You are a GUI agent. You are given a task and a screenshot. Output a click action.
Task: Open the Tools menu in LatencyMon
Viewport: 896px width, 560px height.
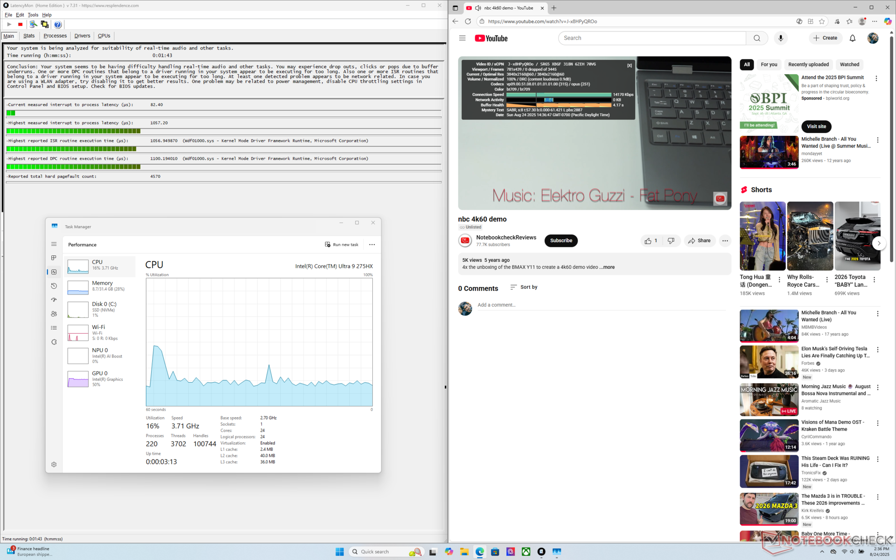pyautogui.click(x=33, y=15)
